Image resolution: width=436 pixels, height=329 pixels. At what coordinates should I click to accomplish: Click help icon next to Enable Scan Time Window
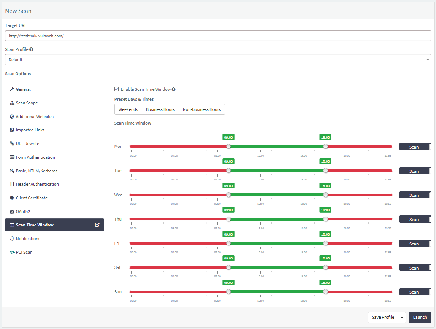[173, 89]
